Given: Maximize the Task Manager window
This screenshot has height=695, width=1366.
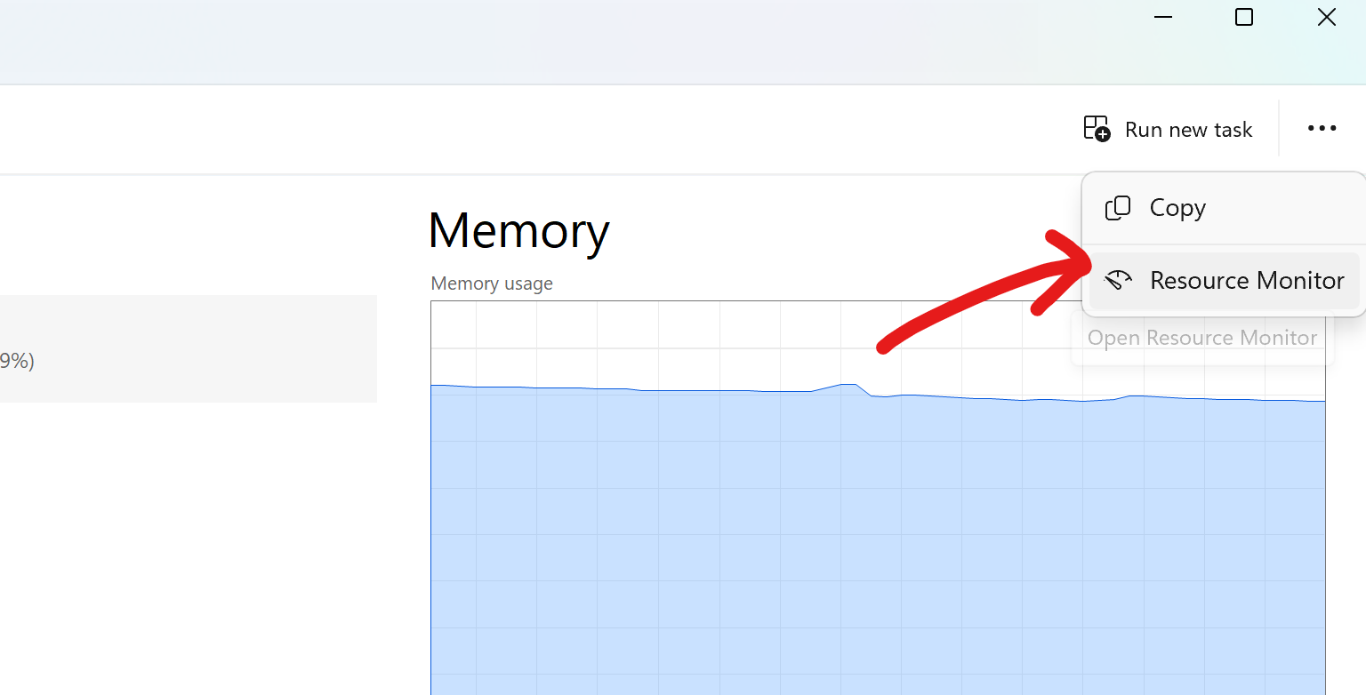Looking at the screenshot, I should pyautogui.click(x=1244, y=17).
